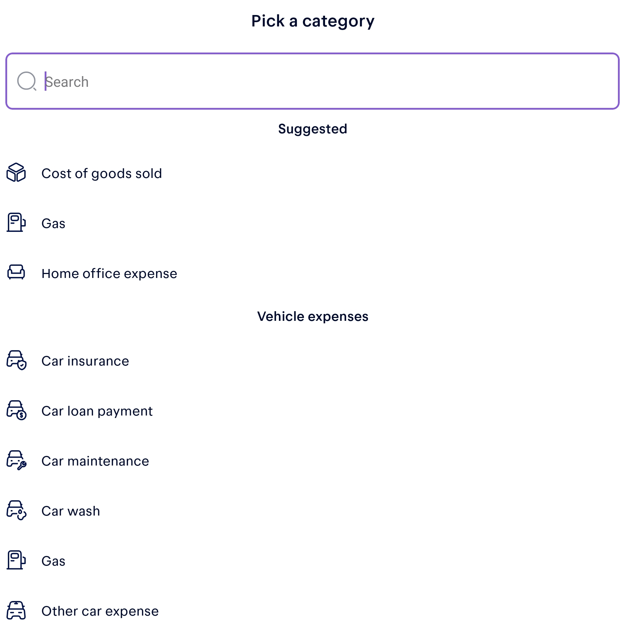Click the car icon for Other car expense
Image resolution: width=624 pixels, height=627 pixels.
(x=16, y=610)
